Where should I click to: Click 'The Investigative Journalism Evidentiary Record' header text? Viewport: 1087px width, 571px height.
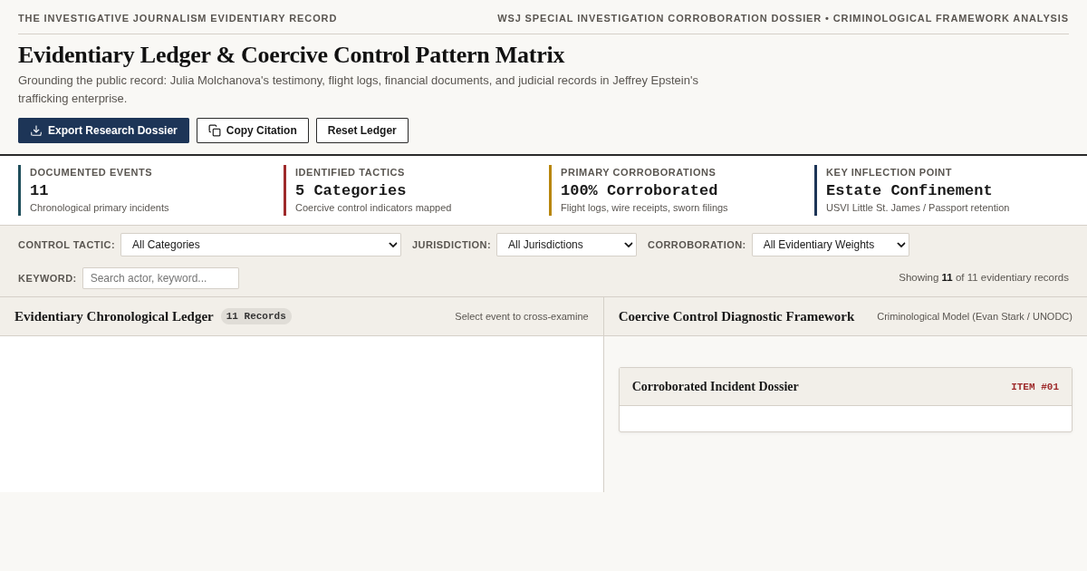[x=178, y=18]
